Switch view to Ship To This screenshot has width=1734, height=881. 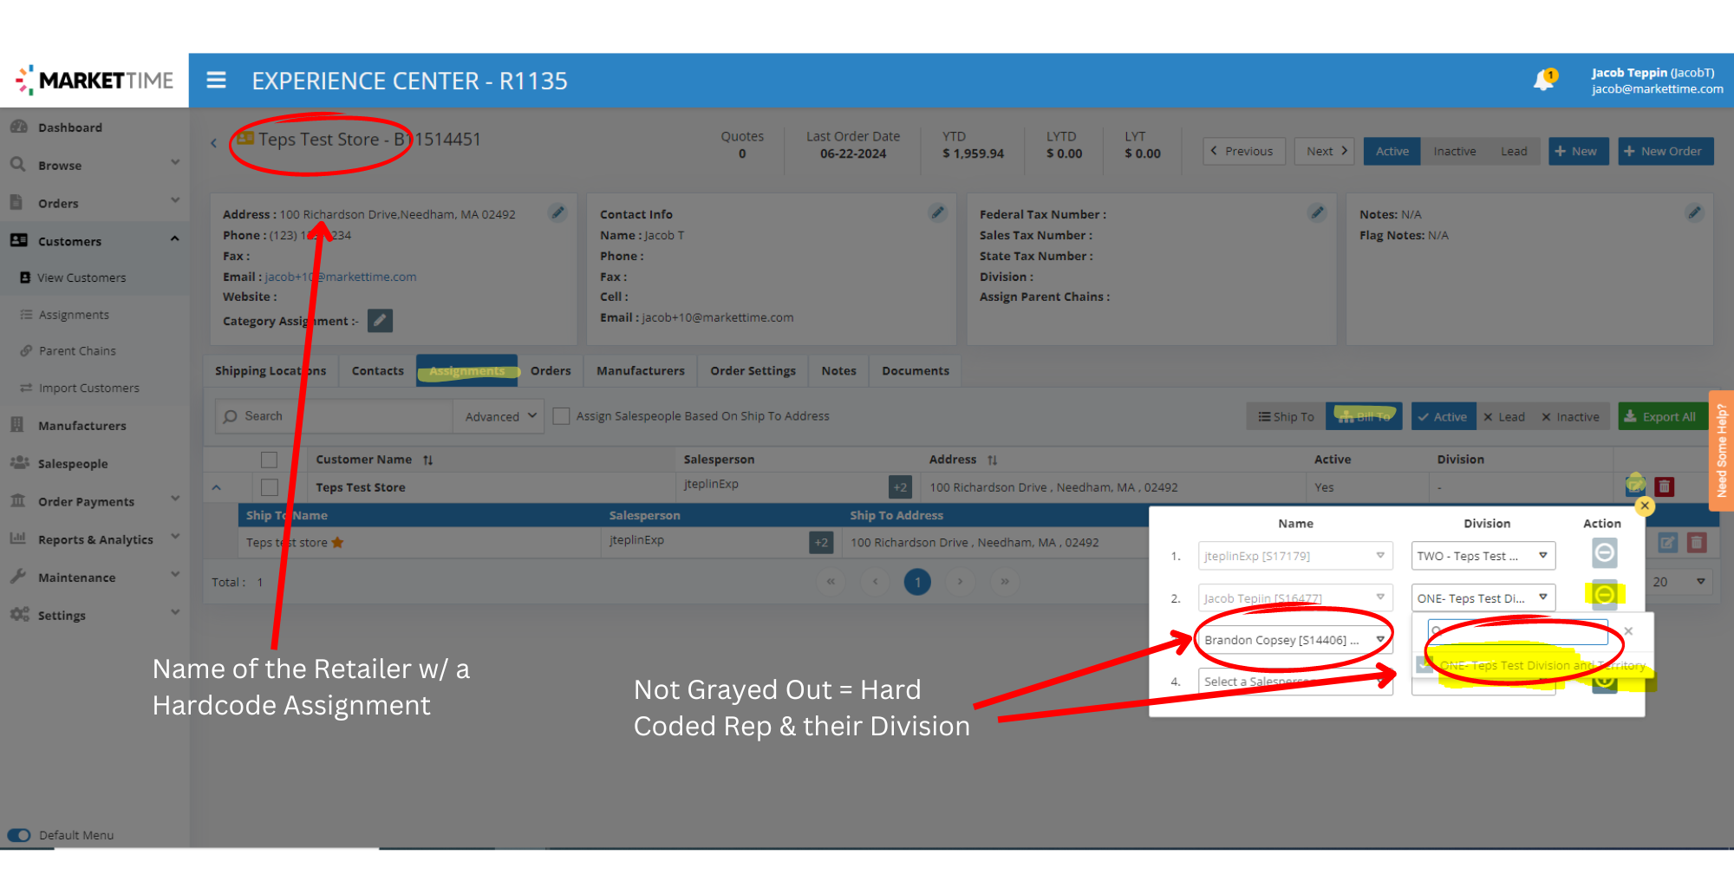pos(1286,416)
